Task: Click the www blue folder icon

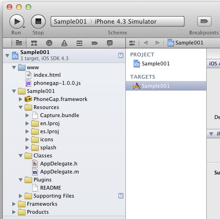Action: point(22,67)
